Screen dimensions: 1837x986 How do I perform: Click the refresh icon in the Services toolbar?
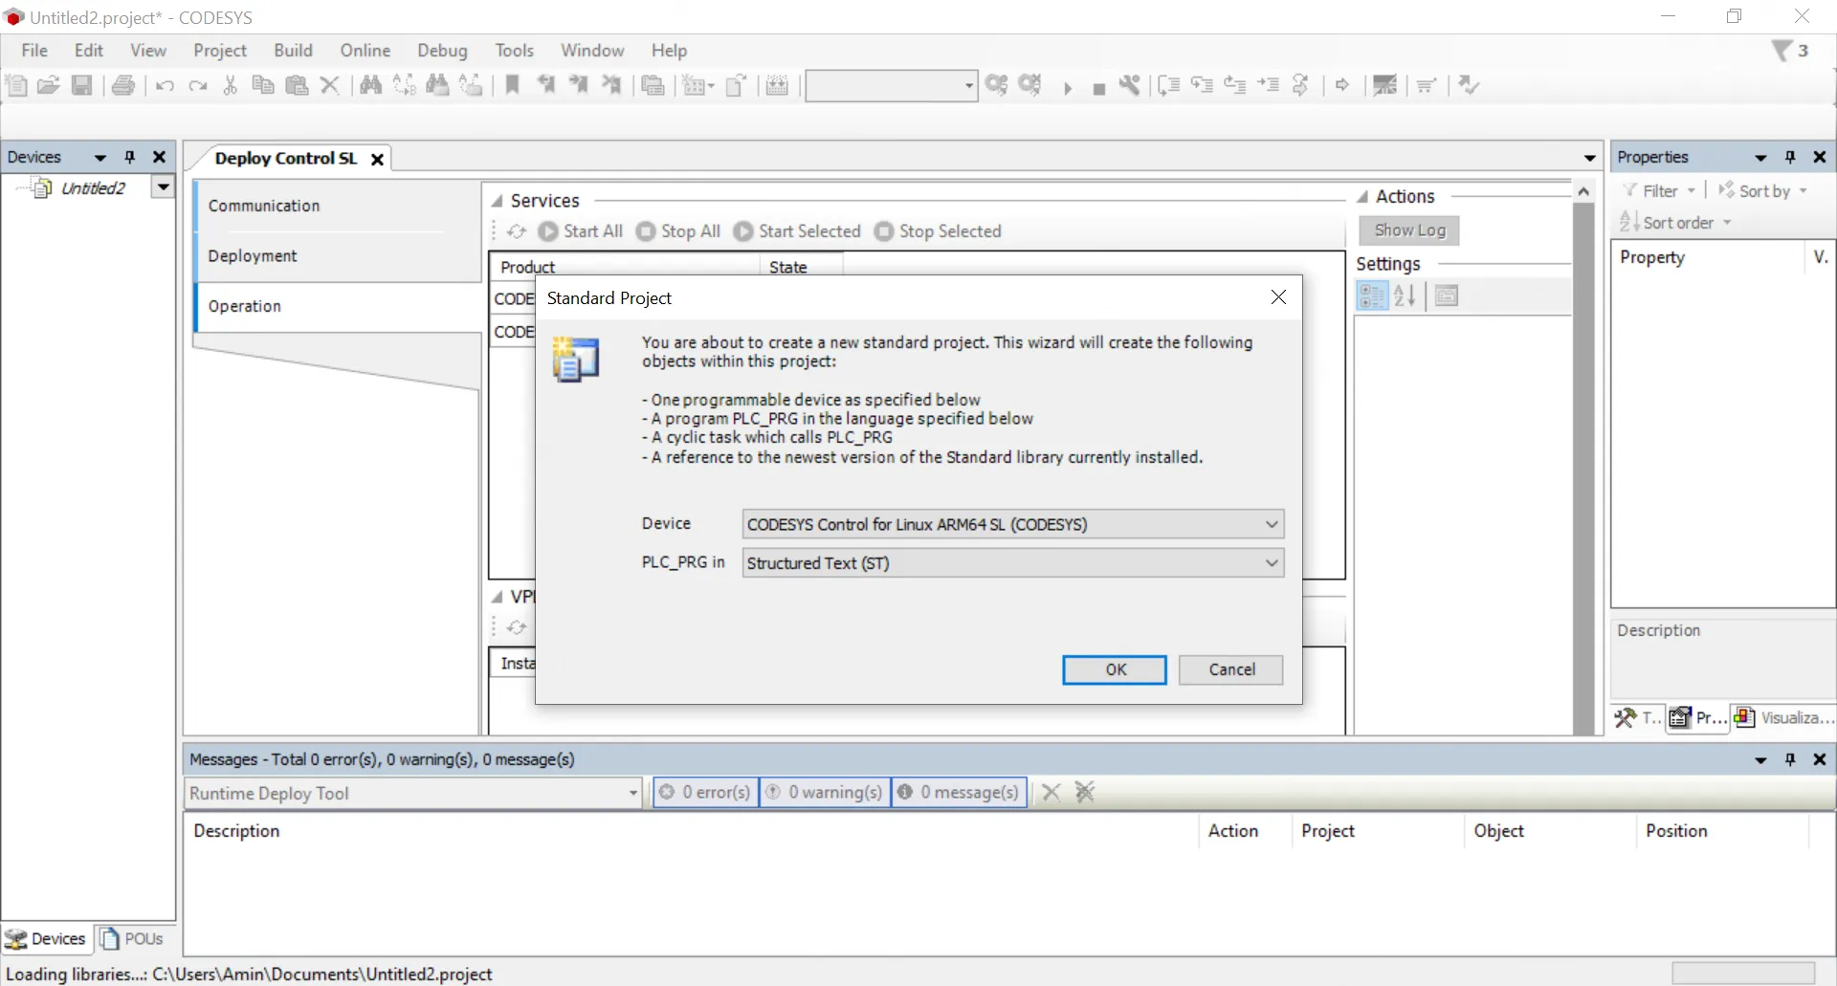[518, 231]
